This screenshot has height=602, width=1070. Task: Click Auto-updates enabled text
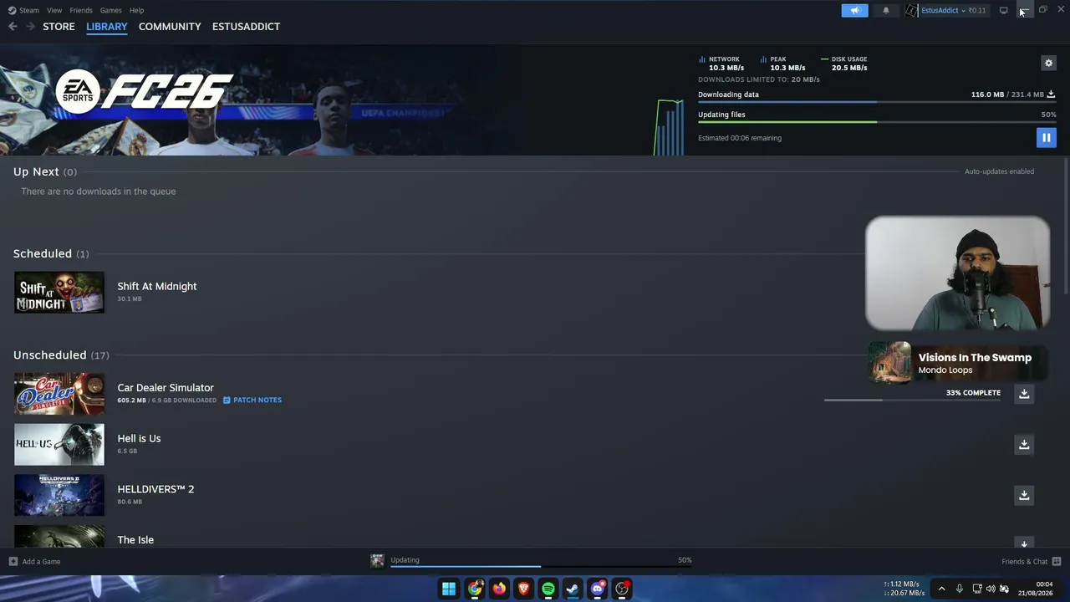999,171
